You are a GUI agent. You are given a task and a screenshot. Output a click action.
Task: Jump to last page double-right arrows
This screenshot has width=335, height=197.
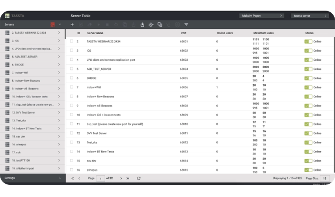pyautogui.click(x=128, y=178)
